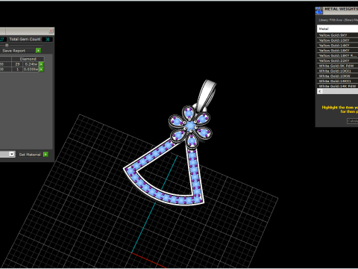Click the 'Total Gem Count' label
358x269 pixels.
click(25, 39)
